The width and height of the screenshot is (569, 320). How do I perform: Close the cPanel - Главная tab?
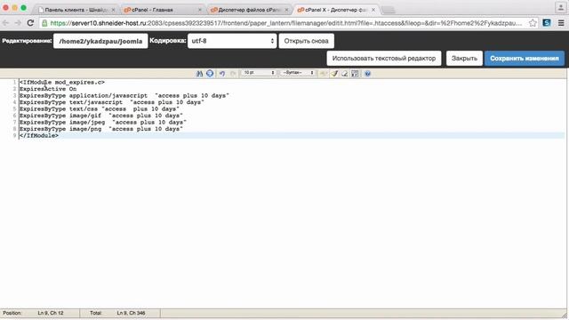point(200,10)
